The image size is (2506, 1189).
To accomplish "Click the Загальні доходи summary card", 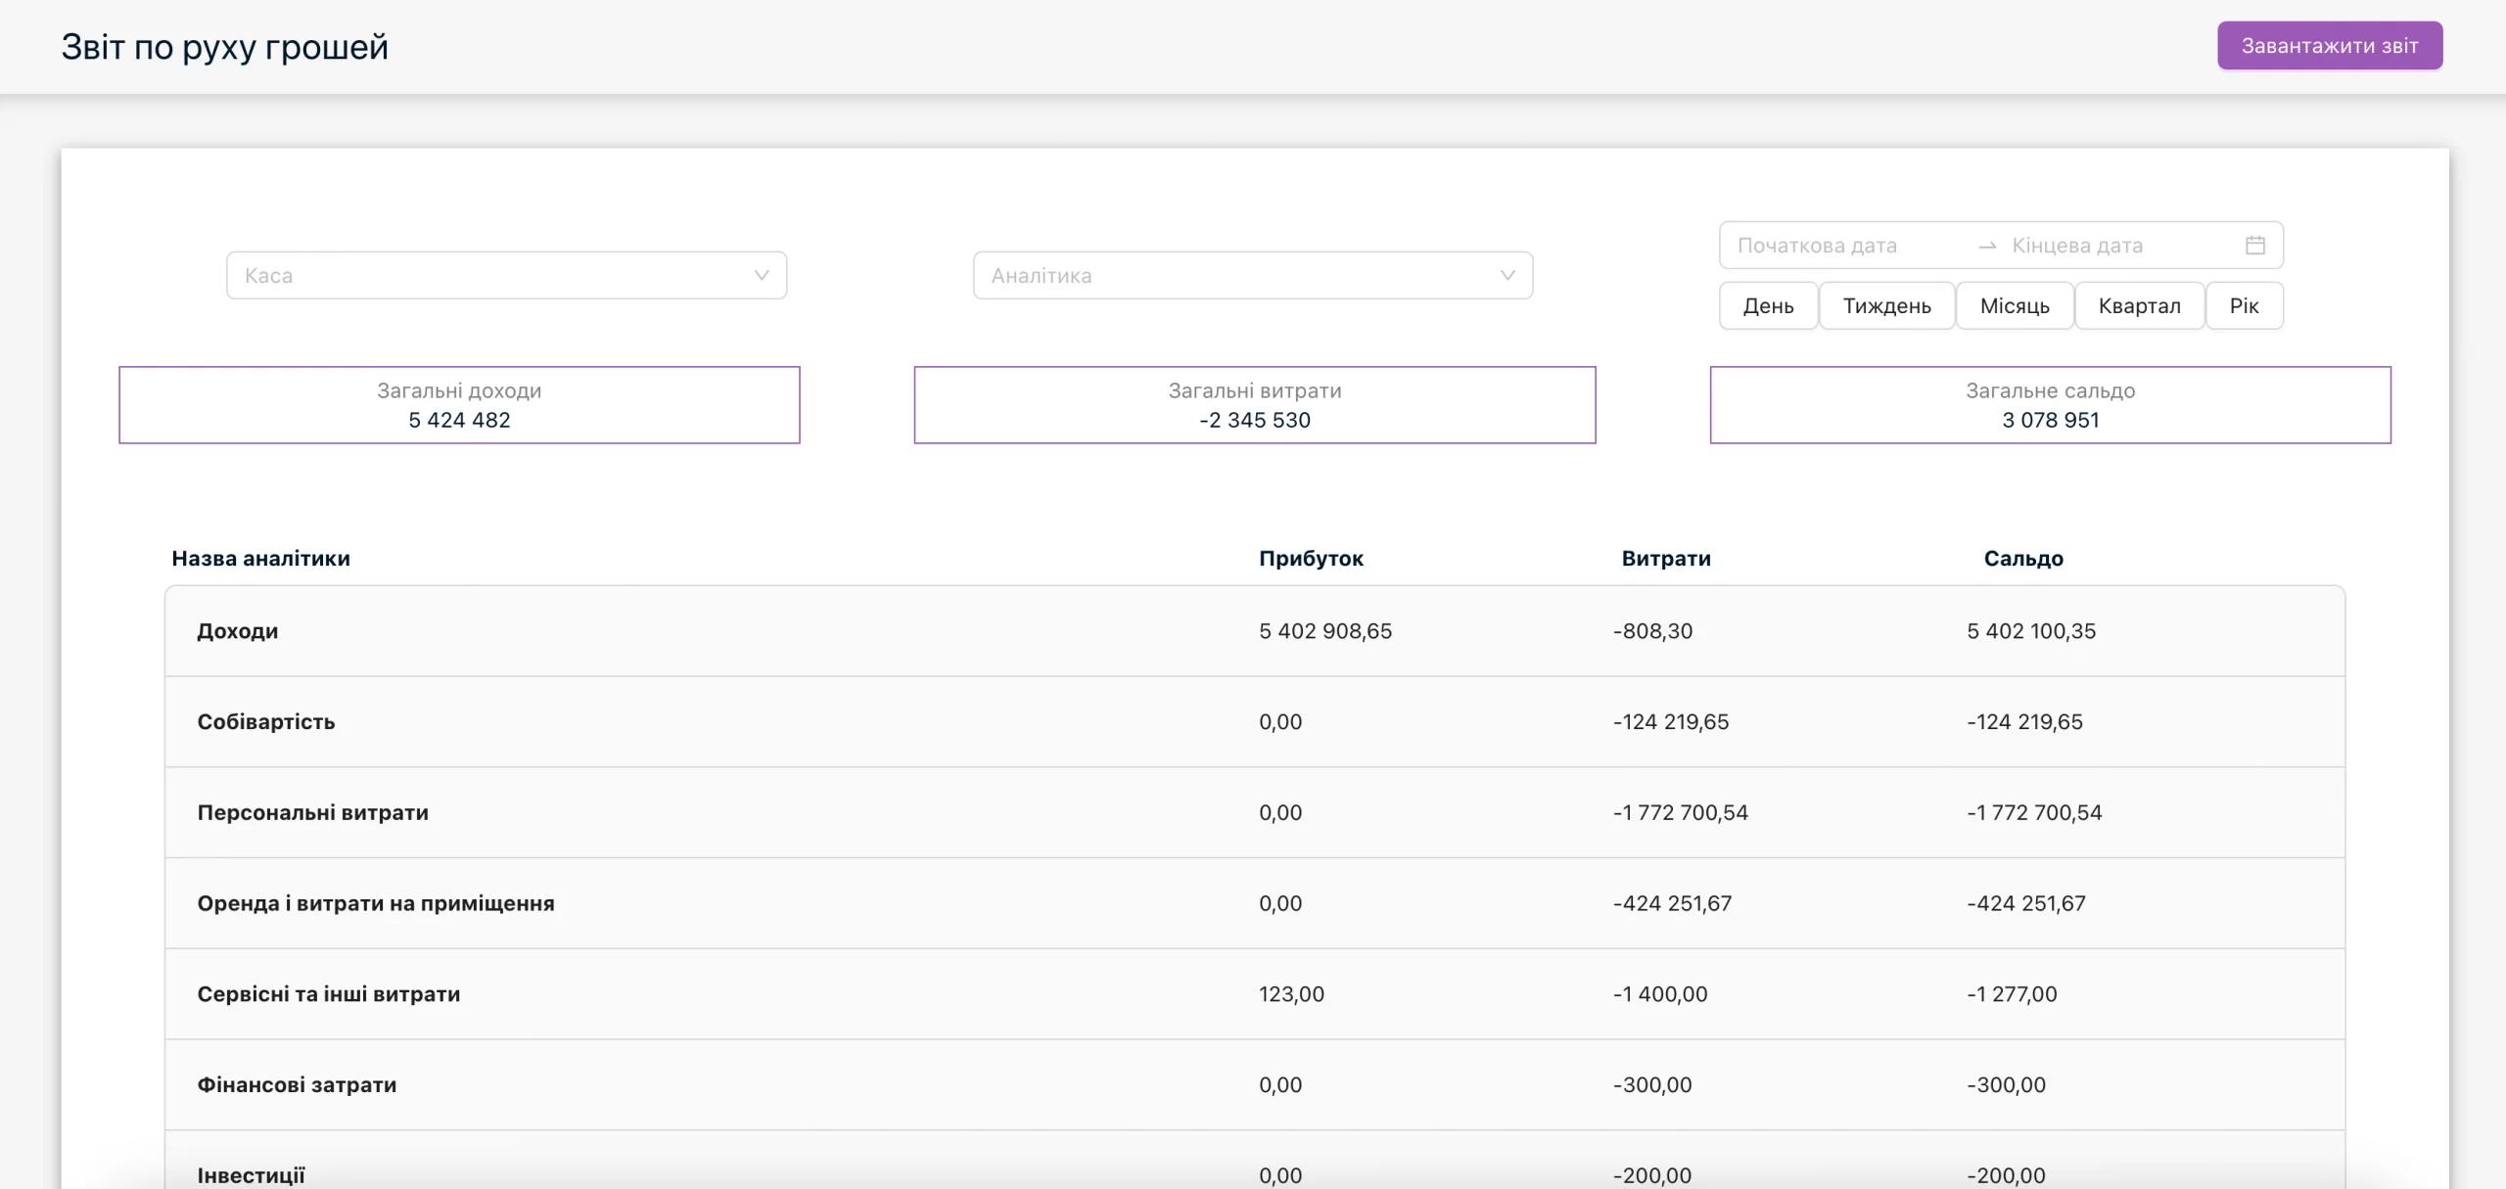I will tap(459, 405).
